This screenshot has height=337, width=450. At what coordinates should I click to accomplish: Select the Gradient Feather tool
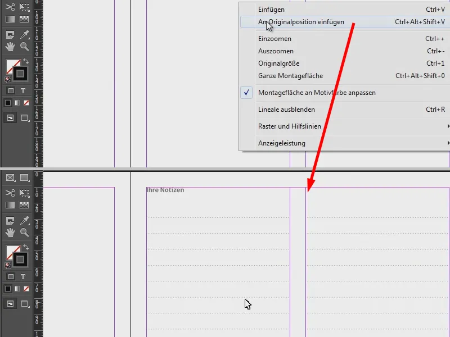(x=24, y=20)
